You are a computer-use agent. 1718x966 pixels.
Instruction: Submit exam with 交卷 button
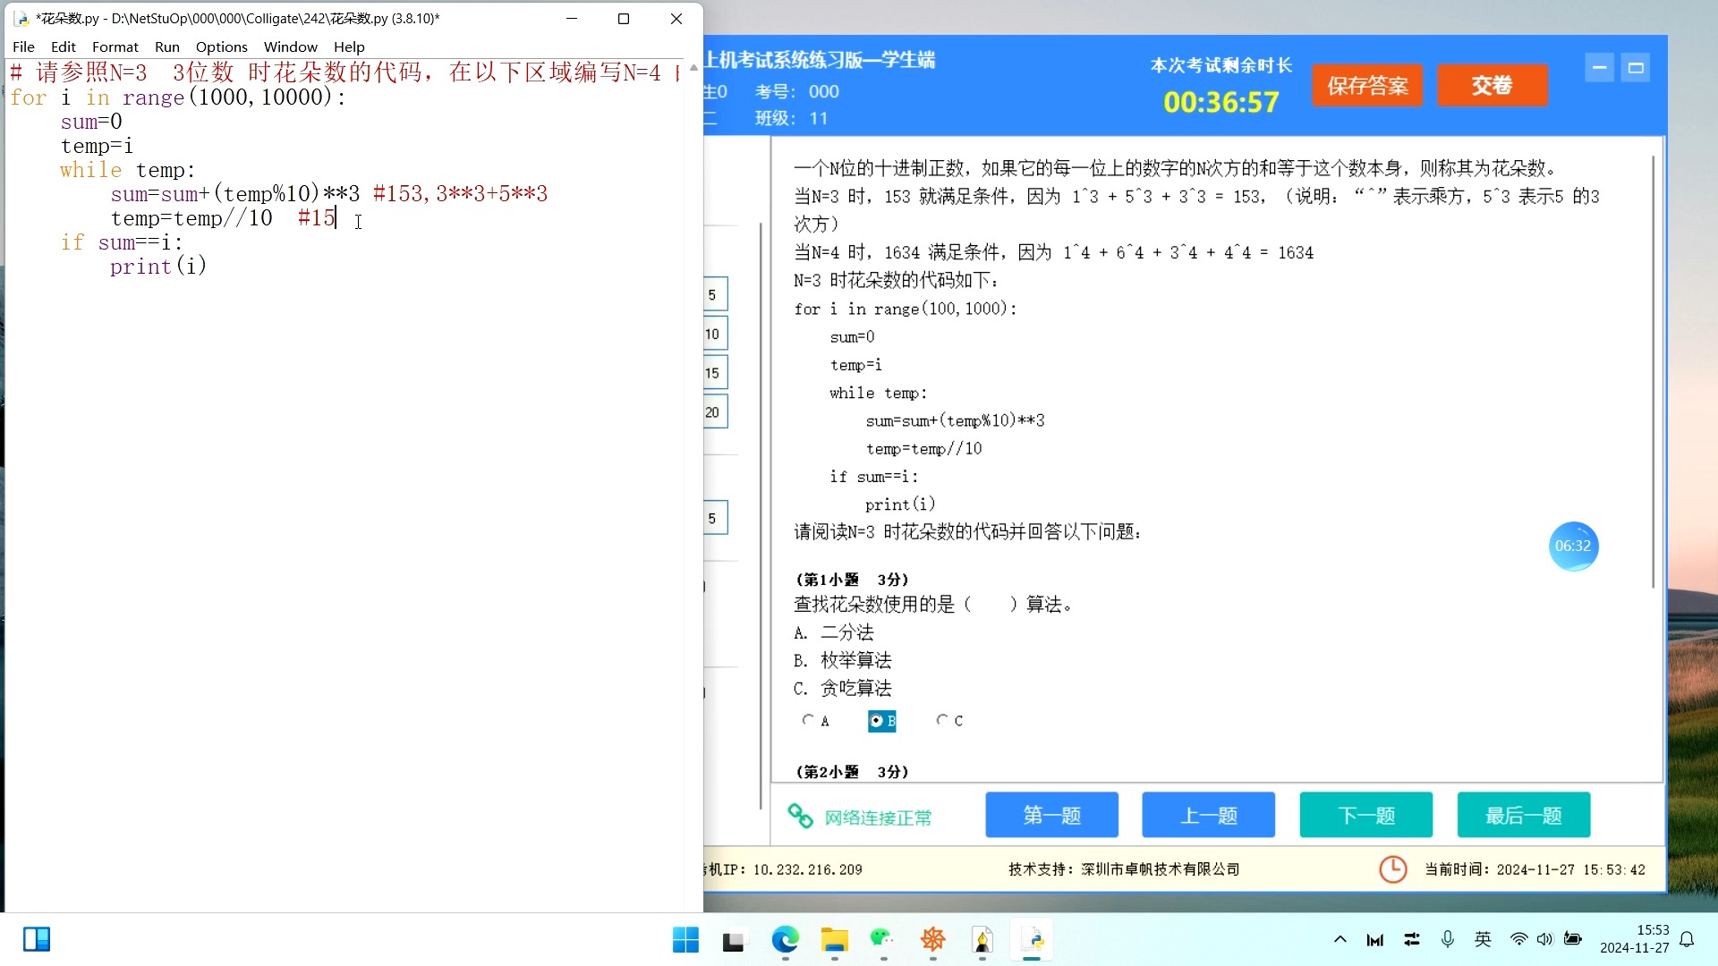click(1492, 86)
